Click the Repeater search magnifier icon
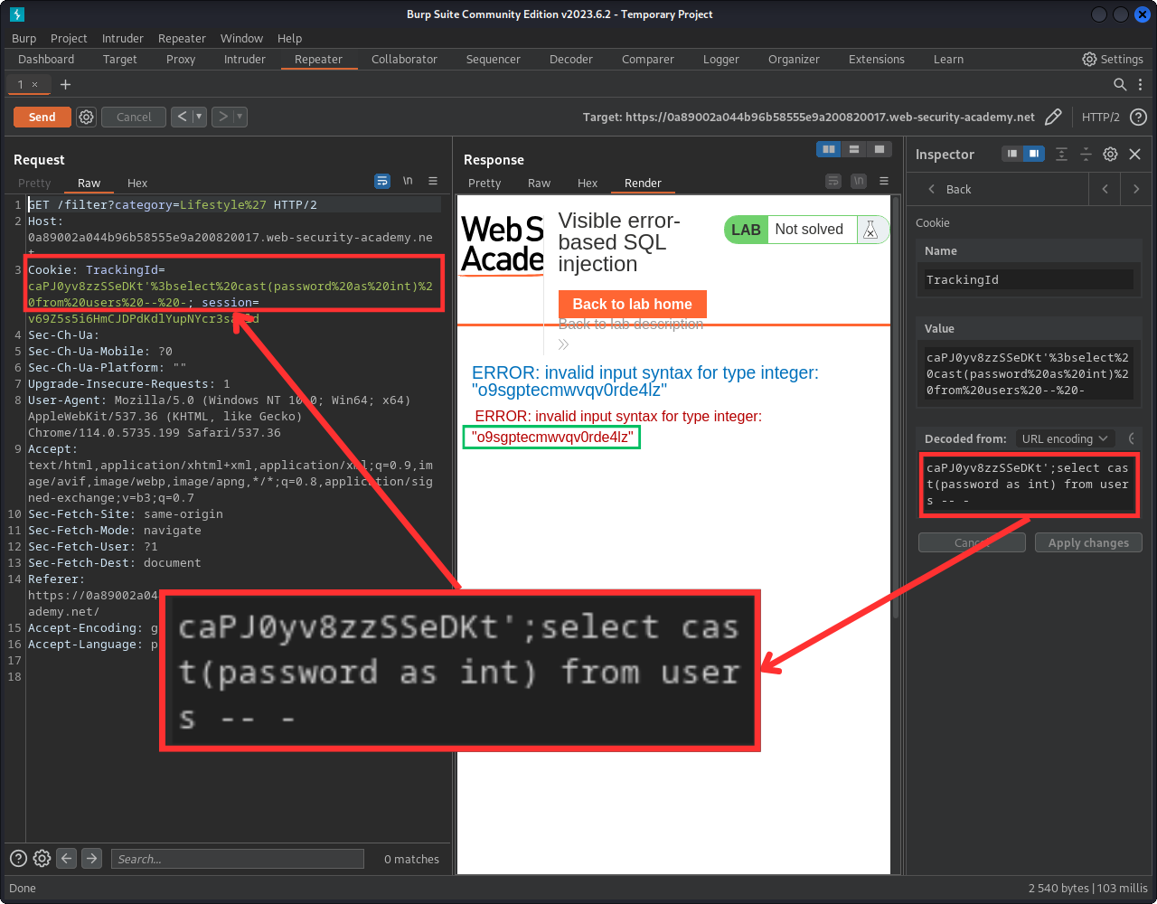This screenshot has width=1157, height=904. pyautogui.click(x=1120, y=84)
